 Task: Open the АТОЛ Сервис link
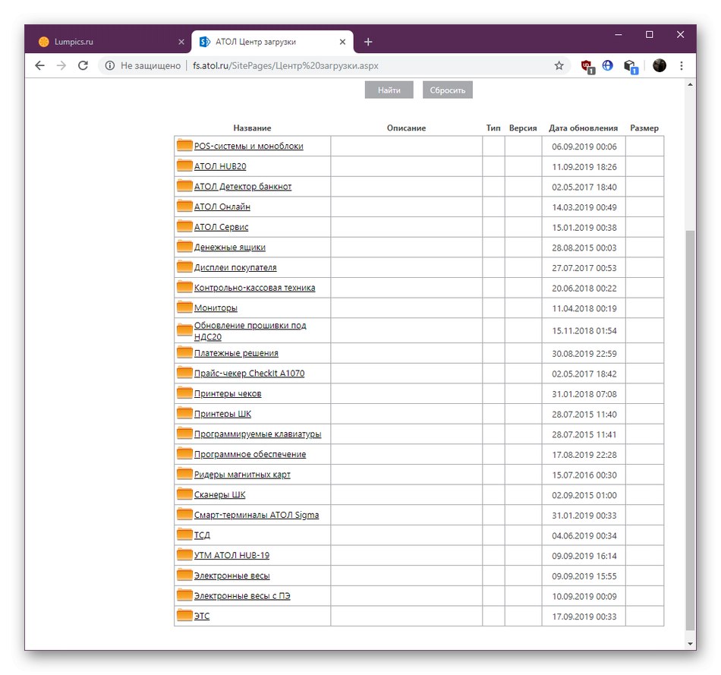[221, 227]
